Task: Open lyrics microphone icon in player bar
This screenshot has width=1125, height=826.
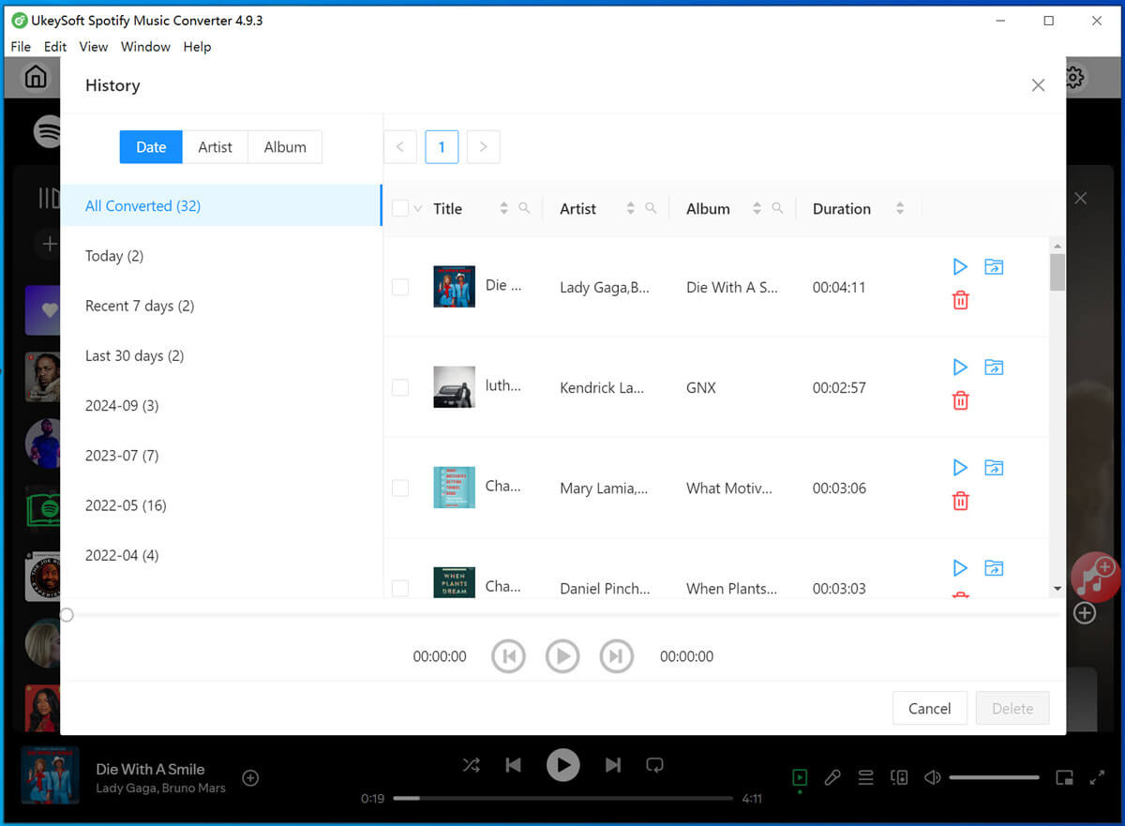Action: (x=832, y=777)
